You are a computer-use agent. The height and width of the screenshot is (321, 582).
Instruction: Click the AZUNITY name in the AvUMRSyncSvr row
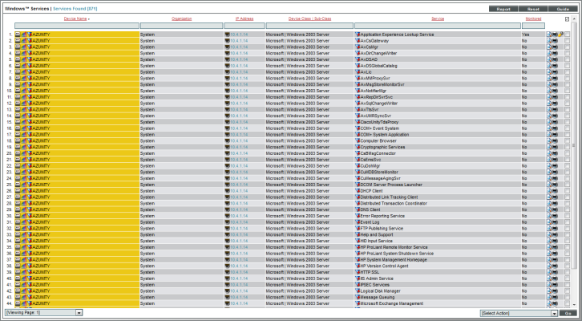(x=41, y=116)
